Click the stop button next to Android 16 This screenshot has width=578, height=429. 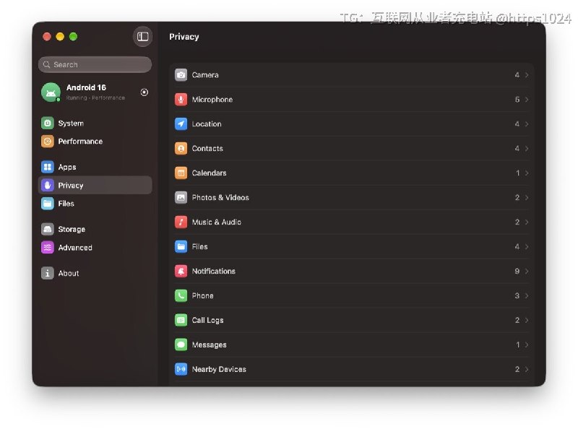pos(144,92)
